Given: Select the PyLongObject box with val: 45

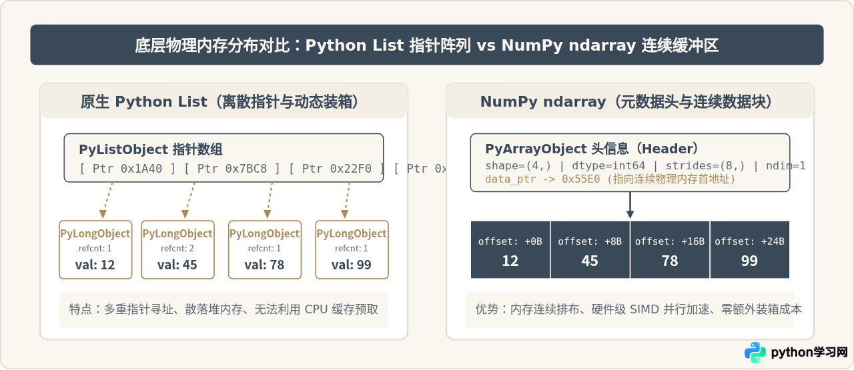Looking at the screenshot, I should [x=177, y=249].
